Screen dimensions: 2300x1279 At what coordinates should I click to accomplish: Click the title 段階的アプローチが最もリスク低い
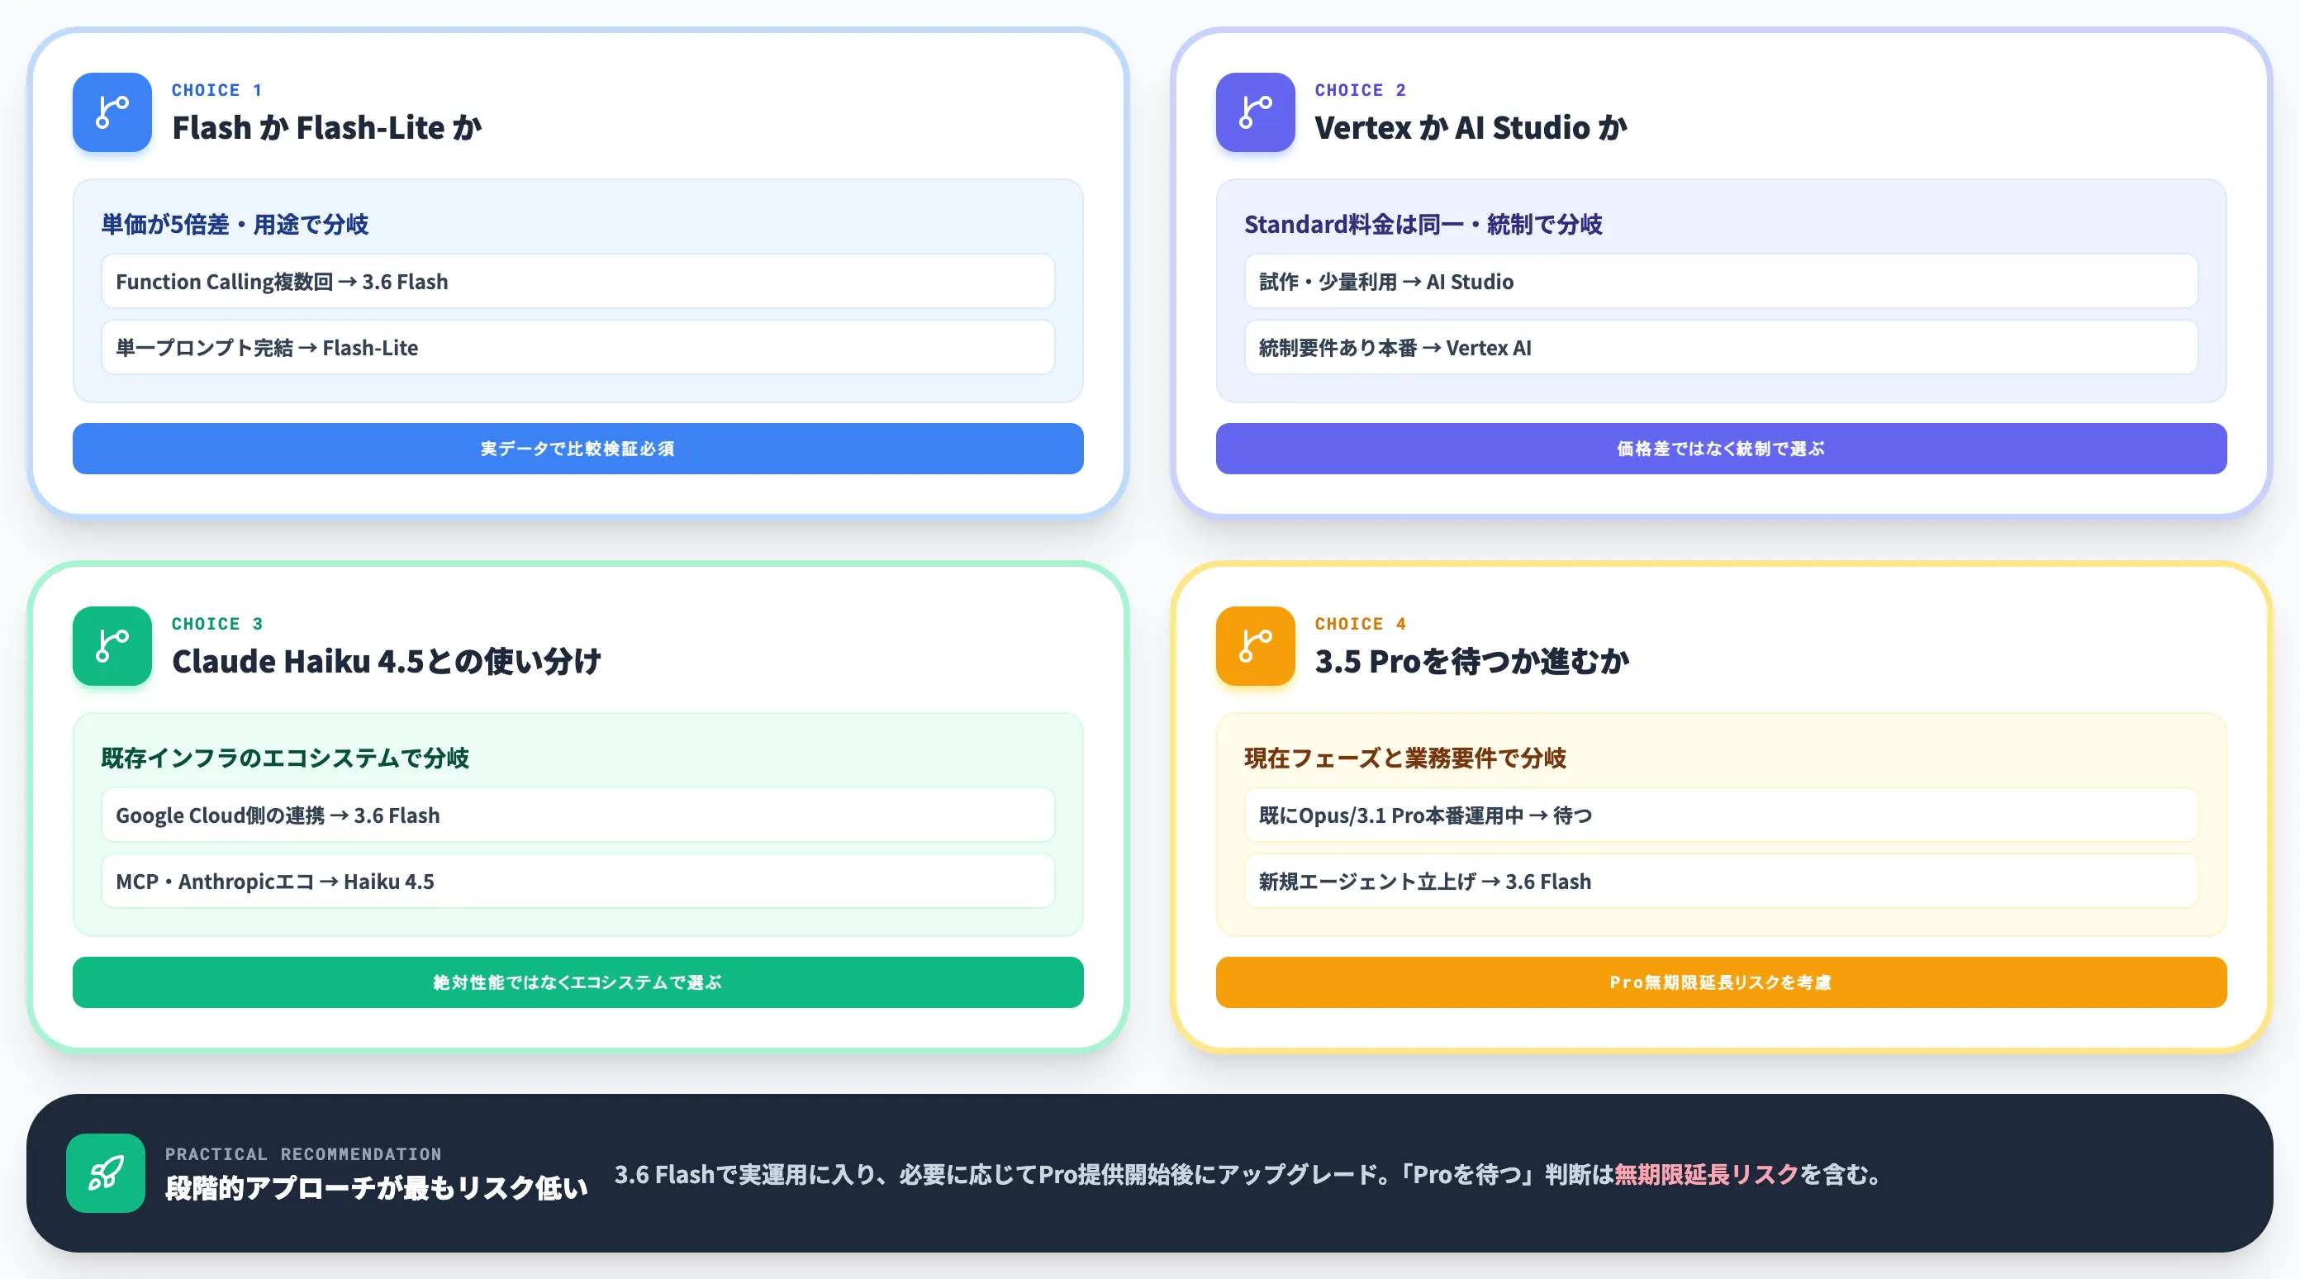[x=376, y=1187]
